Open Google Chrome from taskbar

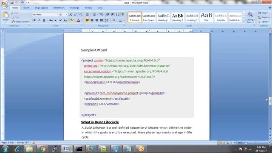[42, 149]
